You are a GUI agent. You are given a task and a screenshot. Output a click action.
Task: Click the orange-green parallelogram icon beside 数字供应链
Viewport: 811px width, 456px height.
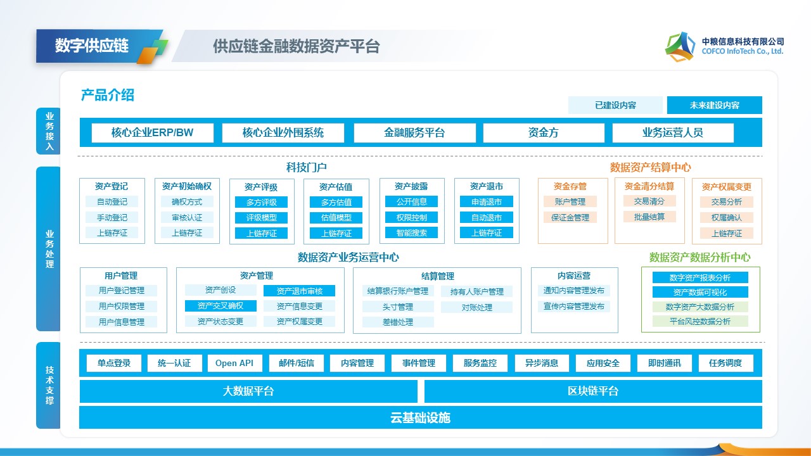pyautogui.click(x=152, y=51)
